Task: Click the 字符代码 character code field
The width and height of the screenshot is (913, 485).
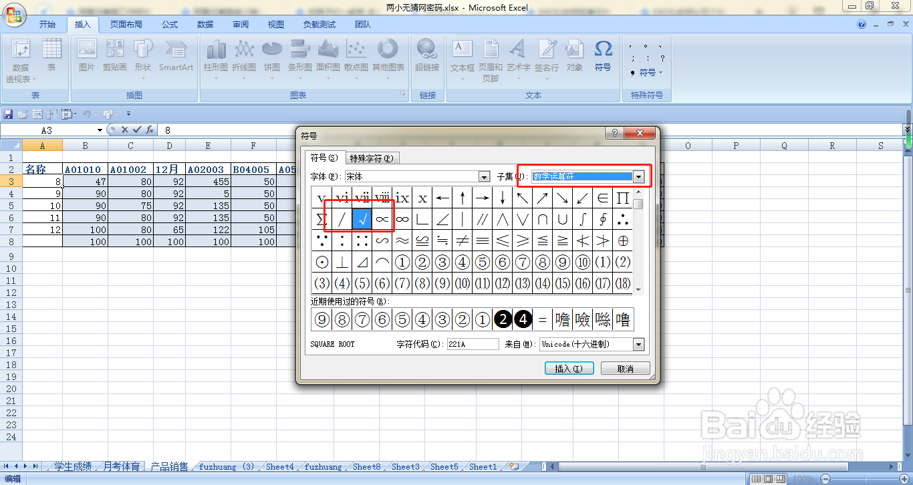Action: (473, 344)
